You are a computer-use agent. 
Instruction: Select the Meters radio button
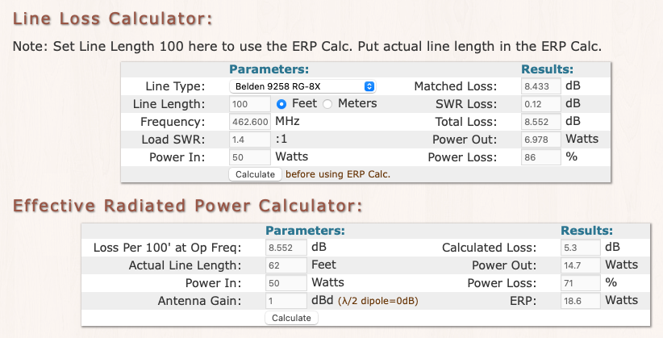pyautogui.click(x=327, y=104)
